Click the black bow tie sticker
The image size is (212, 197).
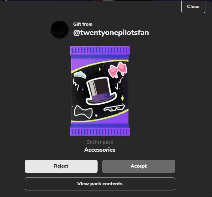click(x=83, y=112)
